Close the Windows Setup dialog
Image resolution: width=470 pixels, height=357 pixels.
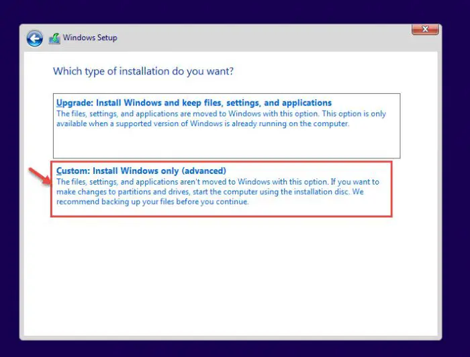coord(425,30)
